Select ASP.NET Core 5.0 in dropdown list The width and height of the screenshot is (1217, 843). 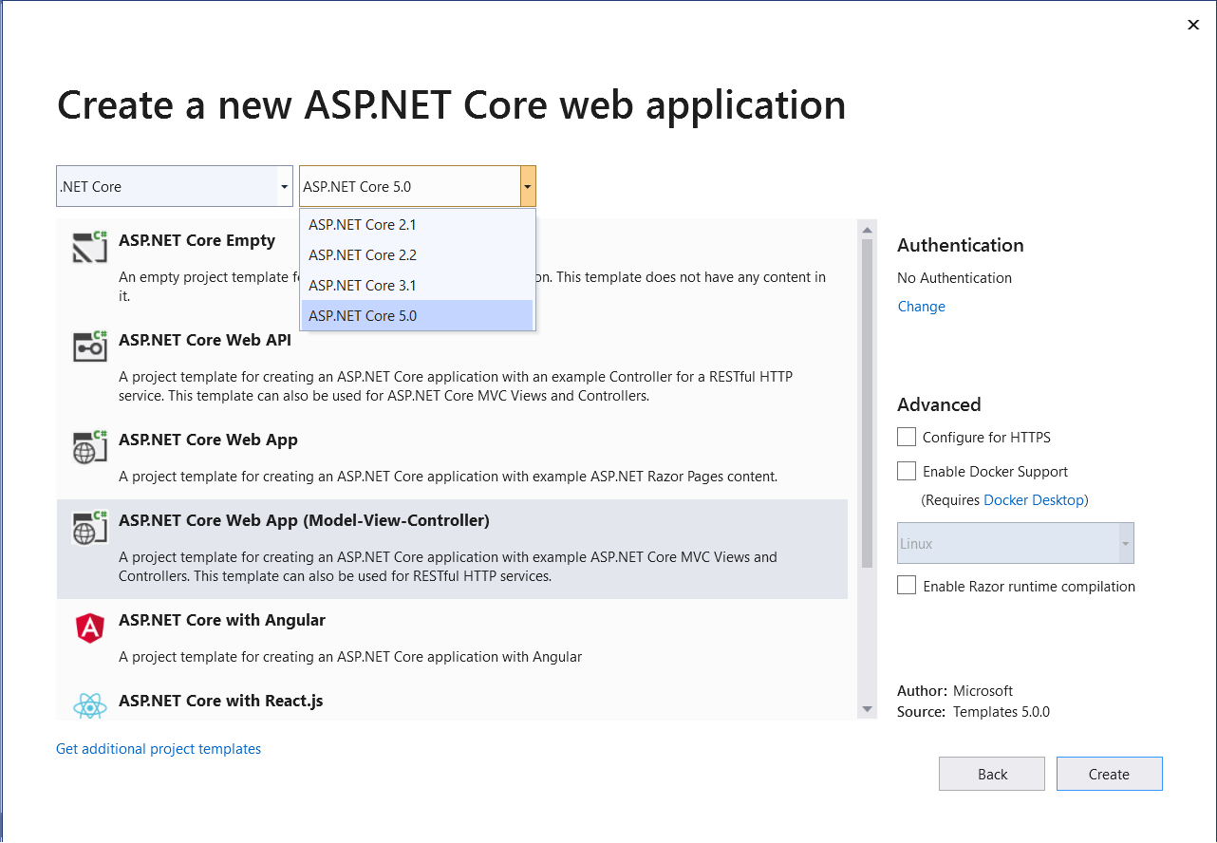click(x=418, y=316)
